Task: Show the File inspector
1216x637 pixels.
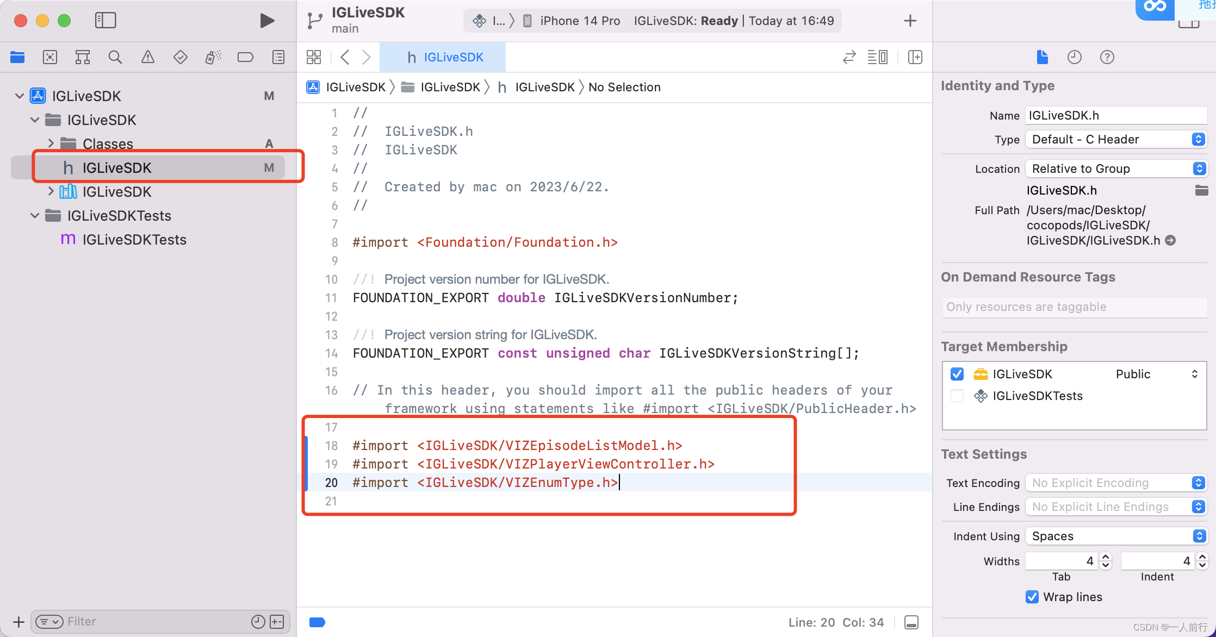Action: coord(1042,57)
